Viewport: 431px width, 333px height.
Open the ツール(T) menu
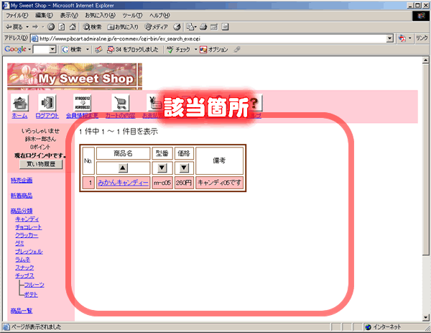[132, 15]
